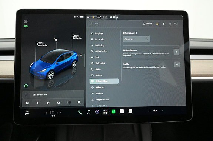This screenshot has height=141, width=213.
Task: Tap the Sentry mode status icon
Action: point(99,17)
